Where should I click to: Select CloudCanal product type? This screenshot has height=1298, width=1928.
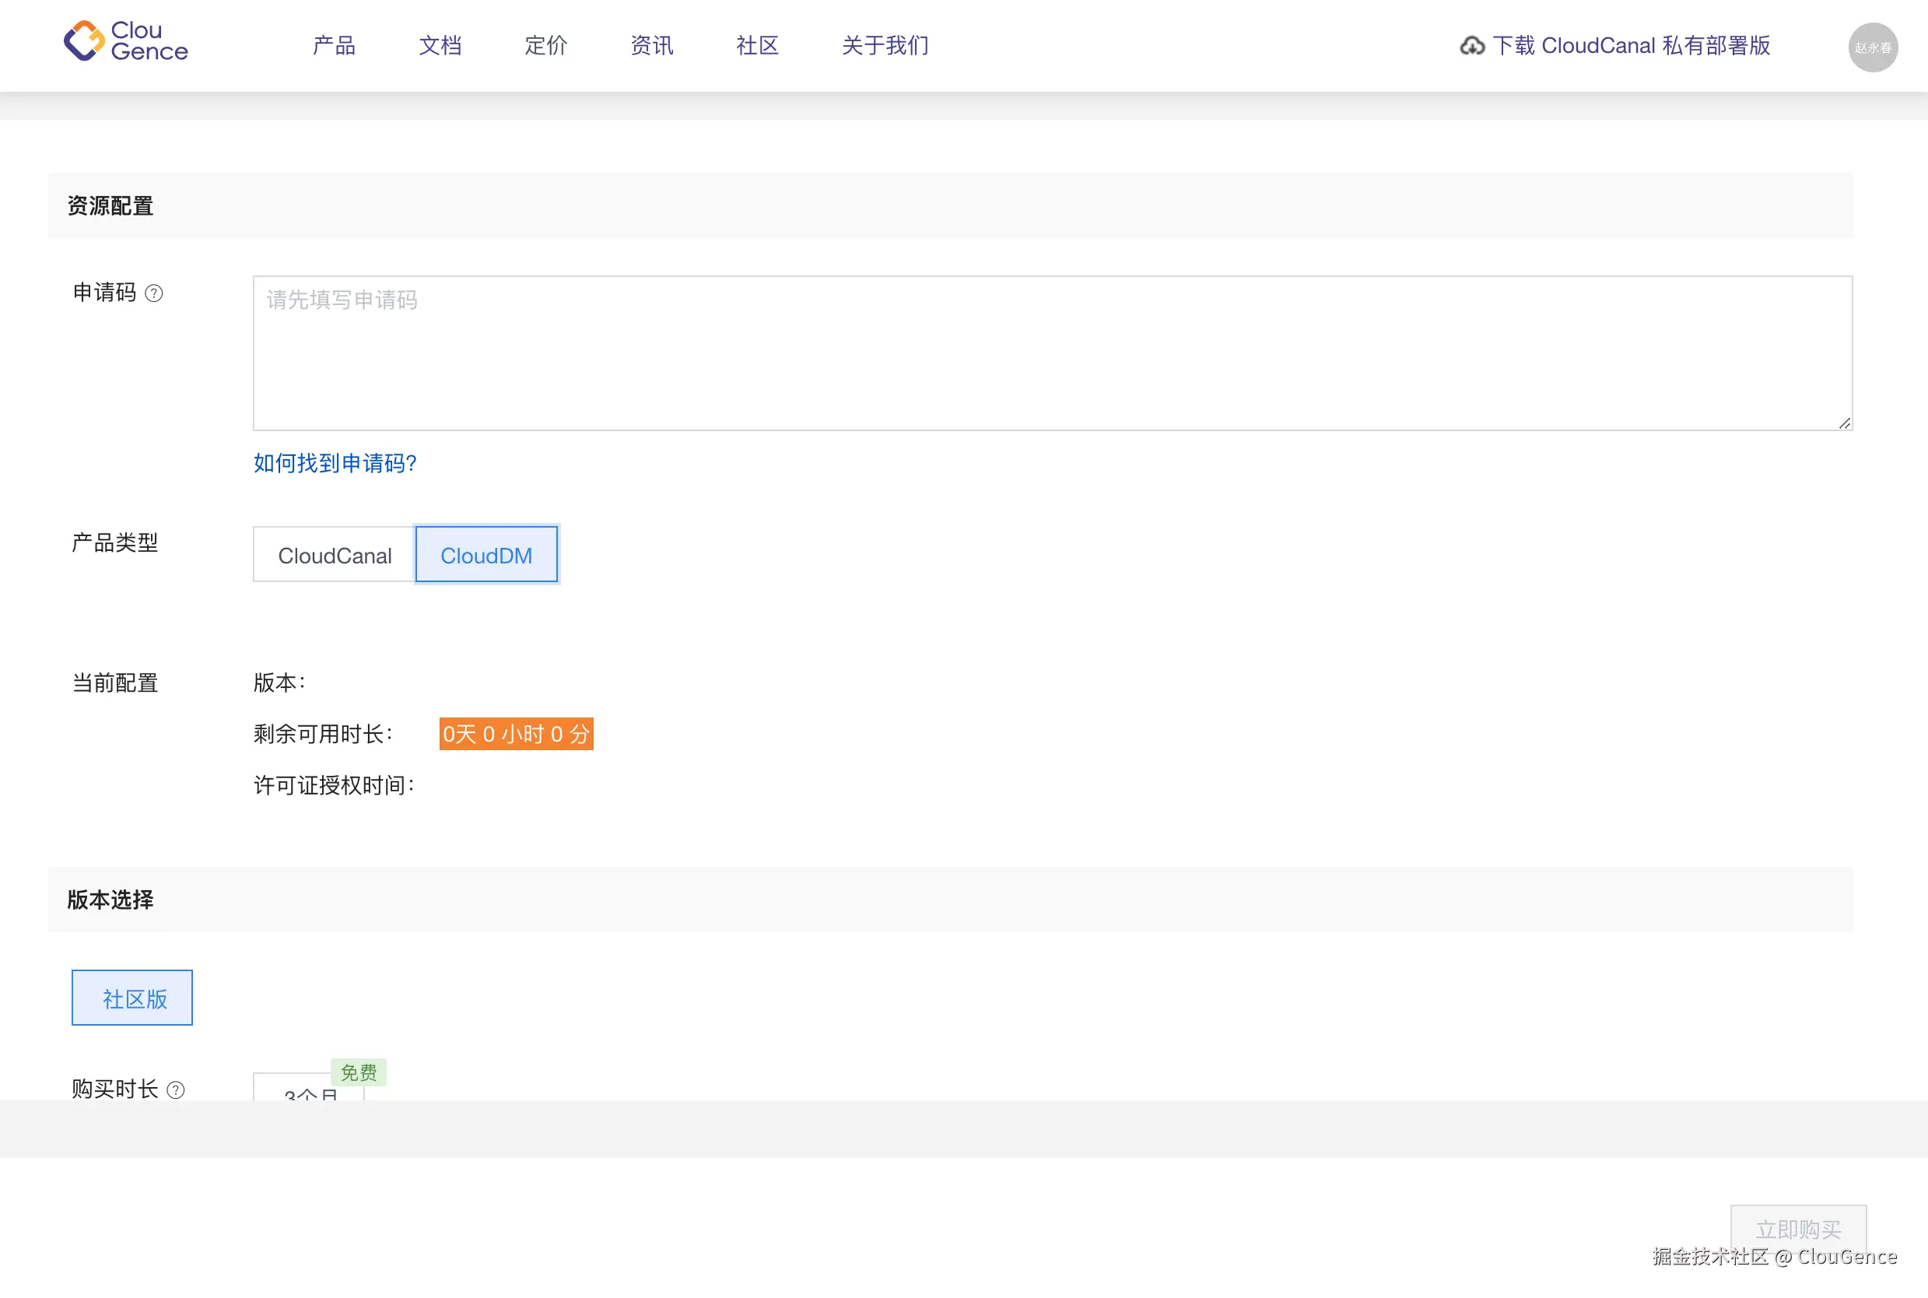pos(335,555)
